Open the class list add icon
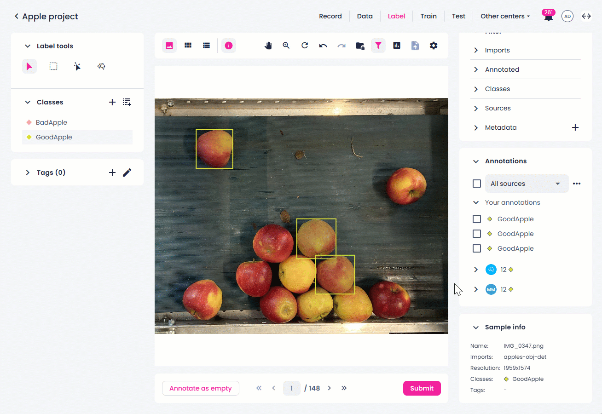The width and height of the screenshot is (602, 414). tap(127, 102)
